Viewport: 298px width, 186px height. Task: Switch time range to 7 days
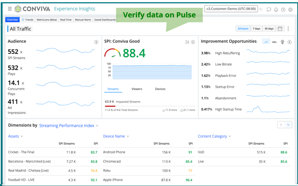(x=256, y=29)
